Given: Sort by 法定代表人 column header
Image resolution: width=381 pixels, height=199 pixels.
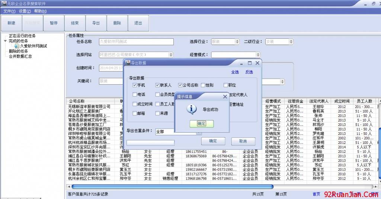Looking at the screenshot, I should tap(318, 101).
